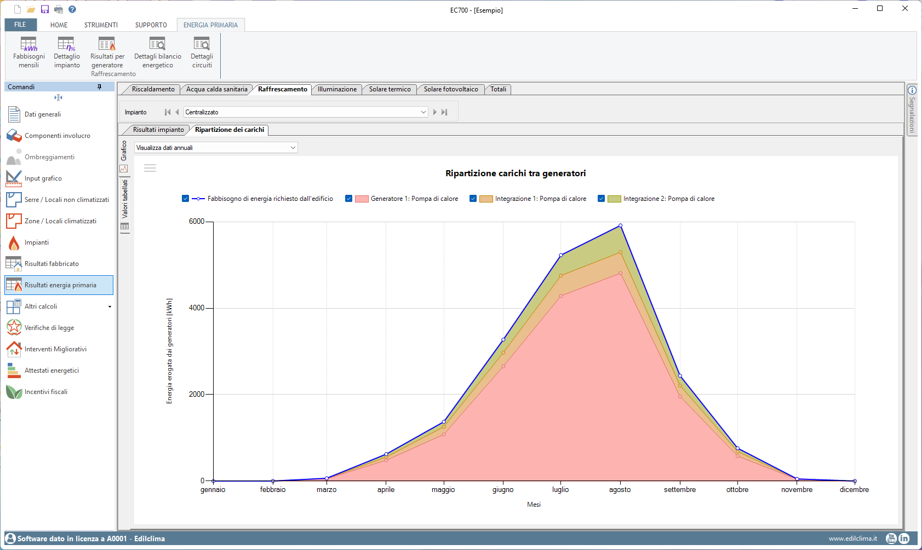Uncheck Fabbisogno di energia richiesto dall'edificio series
Viewport: 922px width, 550px height.
[186, 199]
